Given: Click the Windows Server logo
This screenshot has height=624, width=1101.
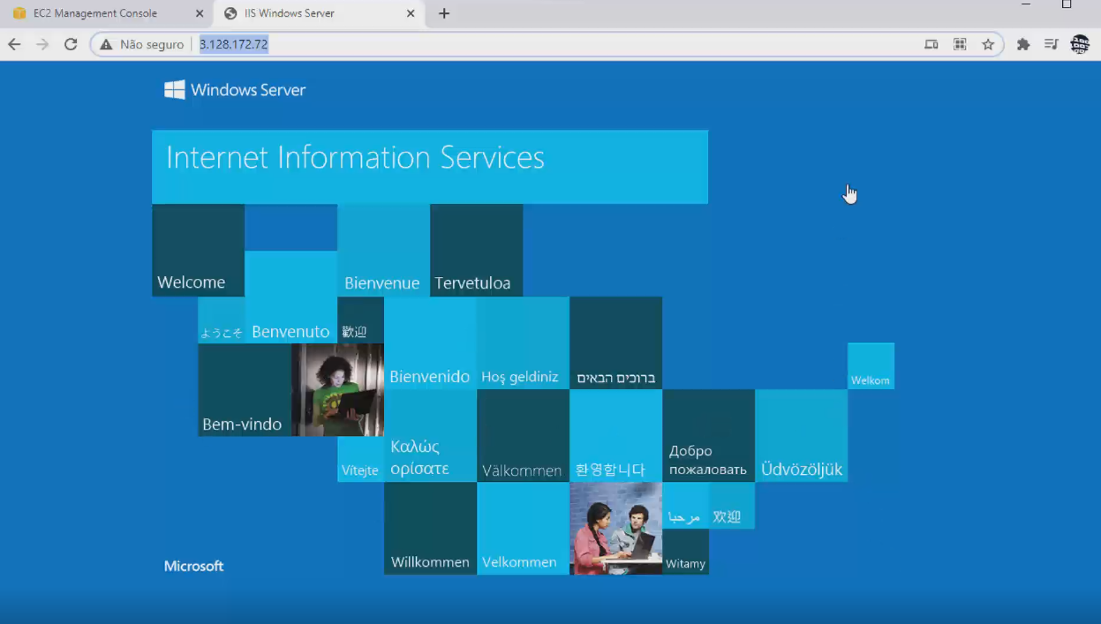Looking at the screenshot, I should click(235, 90).
